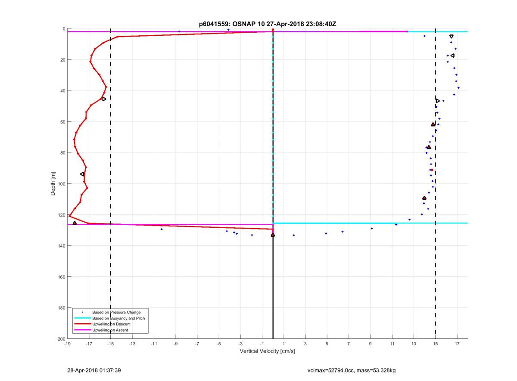This screenshot has height=381, width=517.
Task: Click the x-axis tick label '-9'
Action: tap(175, 344)
